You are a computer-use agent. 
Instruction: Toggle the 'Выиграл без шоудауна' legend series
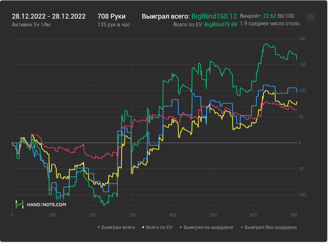[268, 228]
